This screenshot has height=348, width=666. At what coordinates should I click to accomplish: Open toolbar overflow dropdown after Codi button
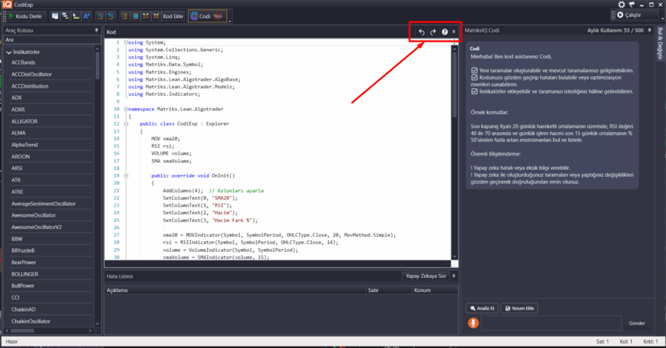click(x=230, y=20)
